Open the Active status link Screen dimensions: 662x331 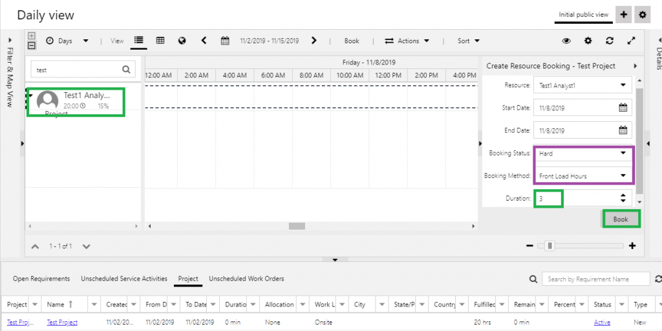point(602,322)
